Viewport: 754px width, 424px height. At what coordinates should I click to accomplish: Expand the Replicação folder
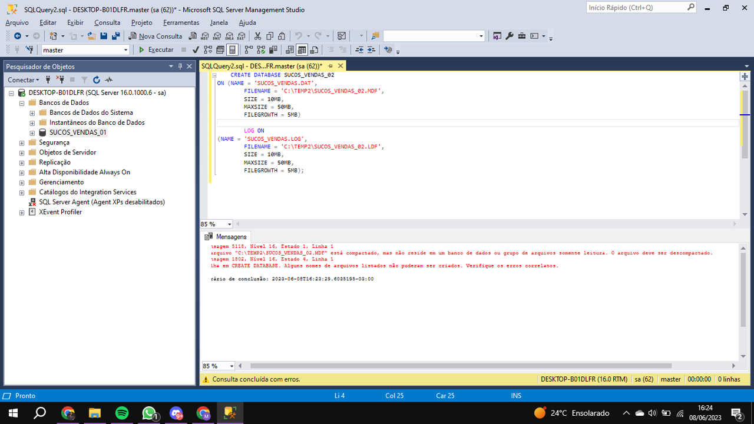coord(22,163)
